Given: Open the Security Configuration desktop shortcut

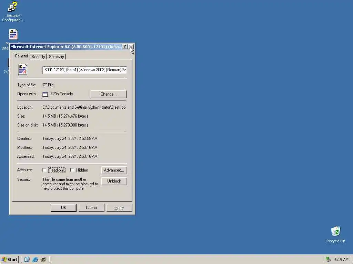Looking at the screenshot, I should (x=13, y=11).
